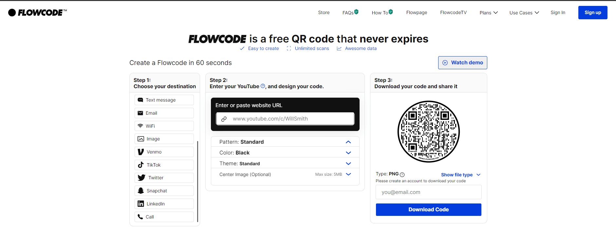The image size is (616, 242).
Task: Select the Twitter destination icon
Action: click(141, 177)
